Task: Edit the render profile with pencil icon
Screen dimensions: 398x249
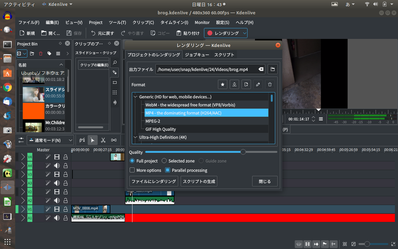Action: click(x=258, y=84)
